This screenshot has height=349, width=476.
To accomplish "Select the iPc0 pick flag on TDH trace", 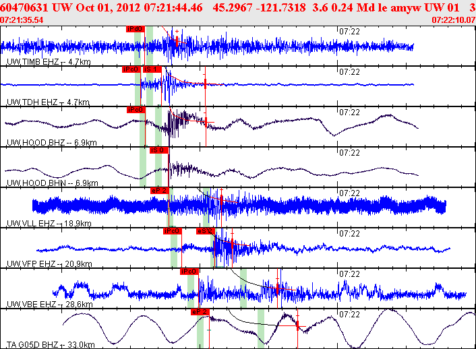I will pyautogui.click(x=131, y=69).
